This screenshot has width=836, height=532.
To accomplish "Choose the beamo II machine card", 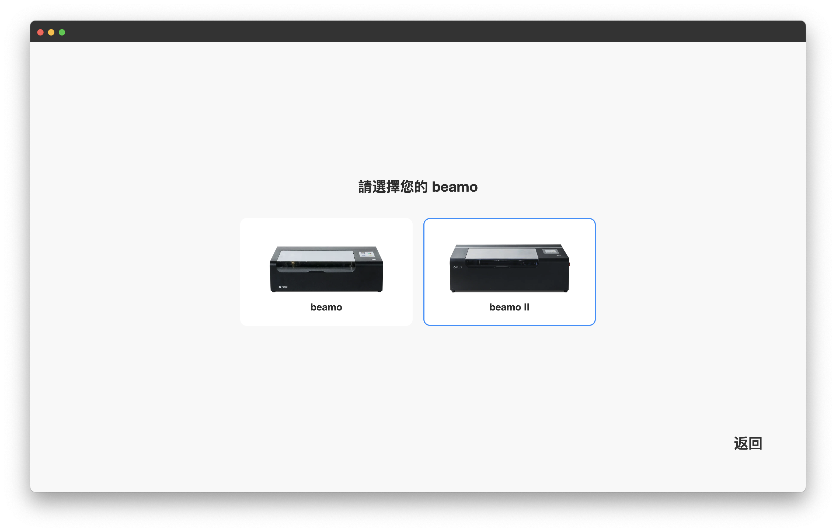I will [509, 272].
